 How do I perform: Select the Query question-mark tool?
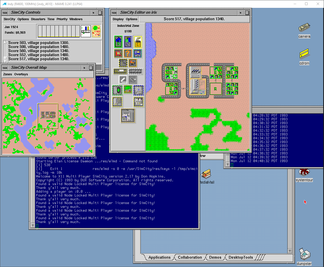[128, 53]
